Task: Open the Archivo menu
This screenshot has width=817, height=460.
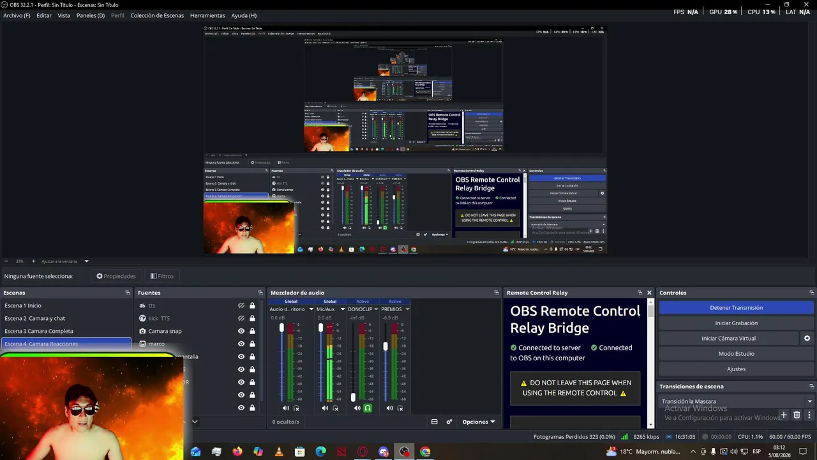Action: pos(17,15)
